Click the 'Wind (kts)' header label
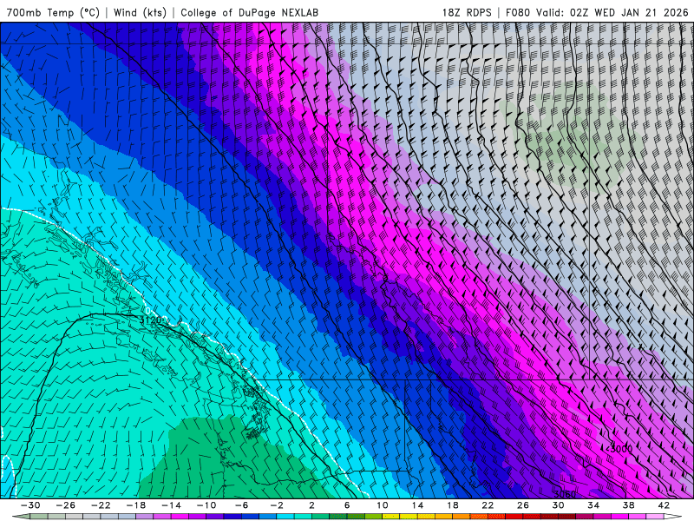 (140, 12)
